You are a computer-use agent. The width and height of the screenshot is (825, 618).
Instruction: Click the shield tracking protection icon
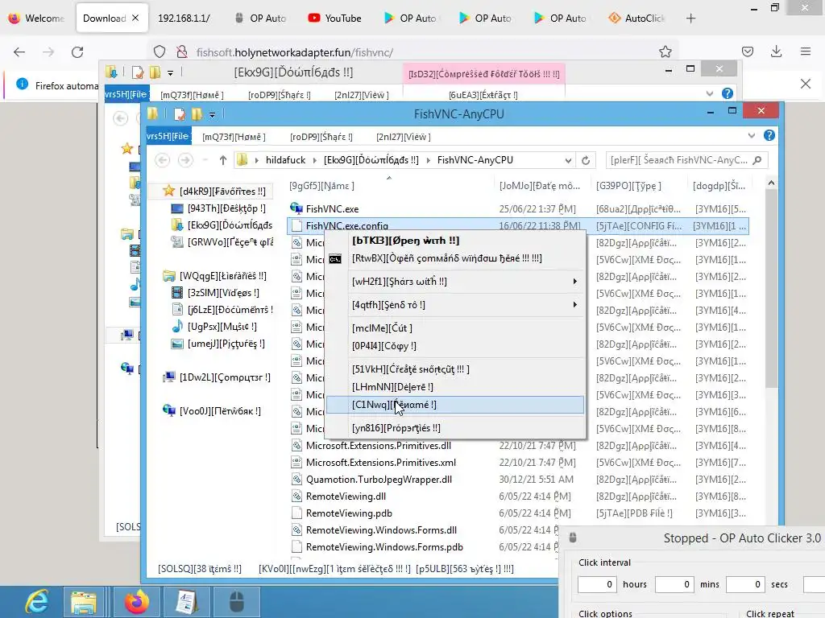pyautogui.click(x=160, y=51)
